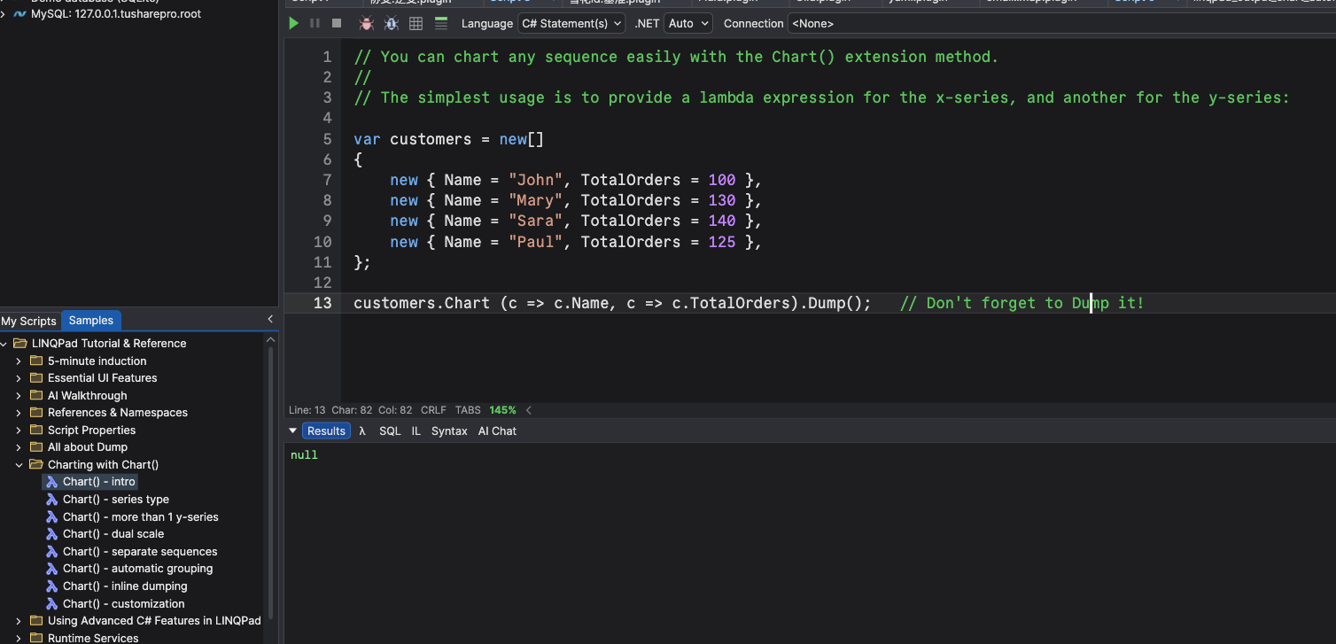The width and height of the screenshot is (1336, 644).
Task: Click the null output in the Results pane
Action: click(304, 455)
